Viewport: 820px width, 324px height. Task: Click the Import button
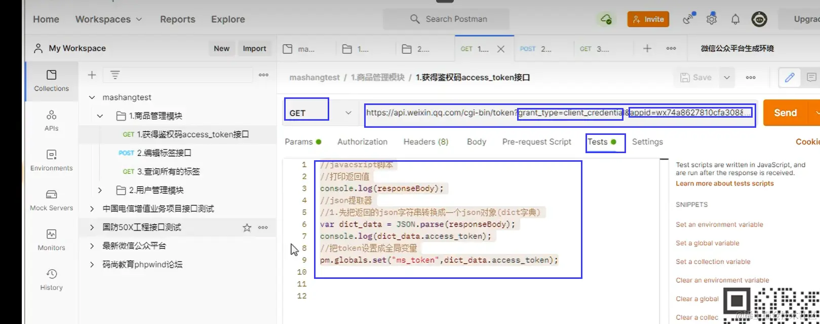pyautogui.click(x=254, y=49)
